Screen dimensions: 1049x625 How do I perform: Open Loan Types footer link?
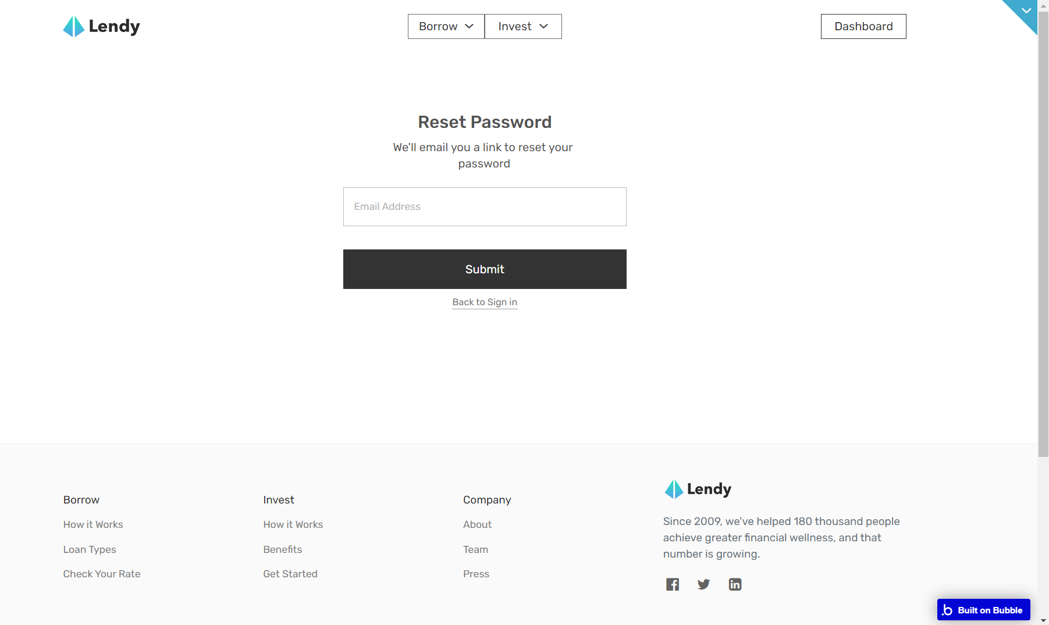(x=90, y=549)
